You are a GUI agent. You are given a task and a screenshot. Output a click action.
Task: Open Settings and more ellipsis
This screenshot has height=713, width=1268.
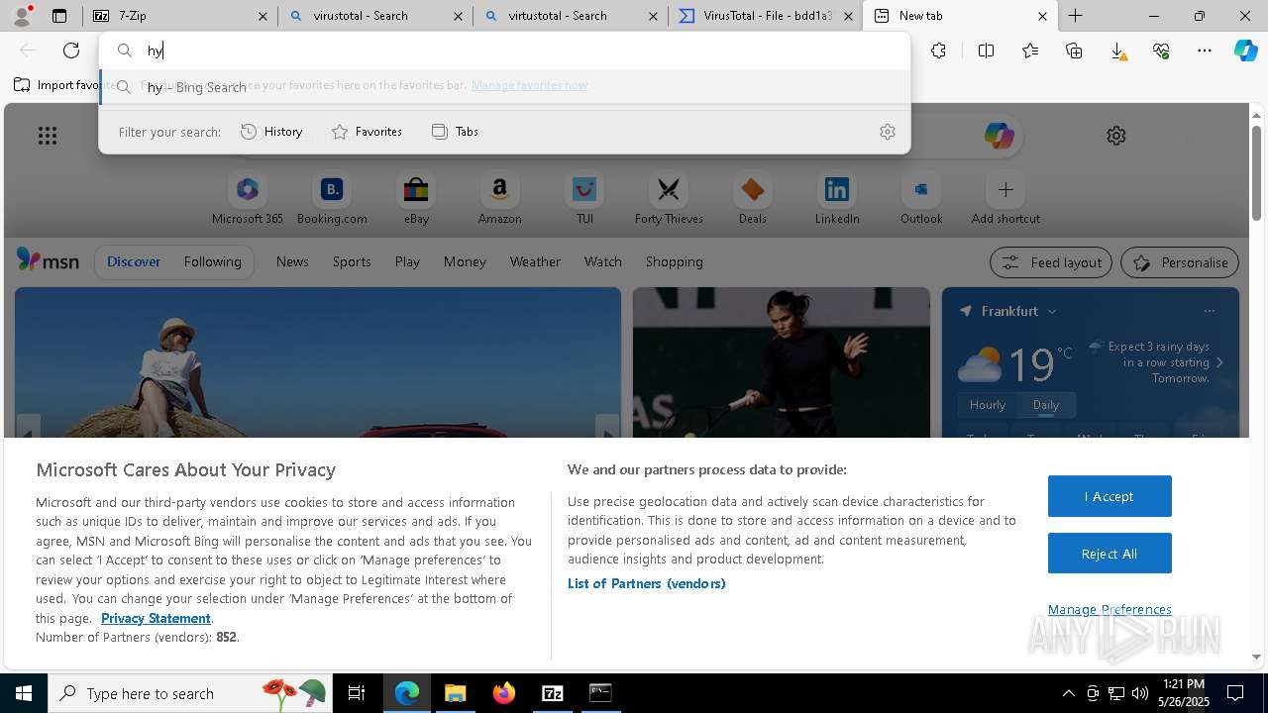click(1205, 51)
